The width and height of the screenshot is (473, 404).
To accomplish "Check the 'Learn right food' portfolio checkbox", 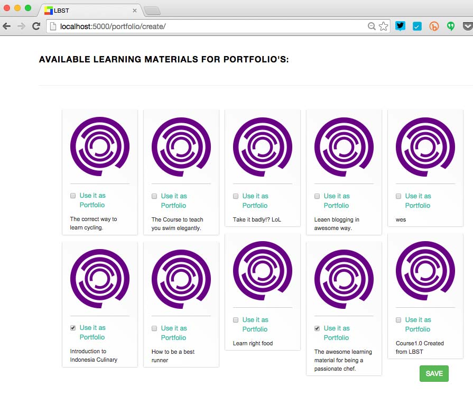I will (x=236, y=320).
